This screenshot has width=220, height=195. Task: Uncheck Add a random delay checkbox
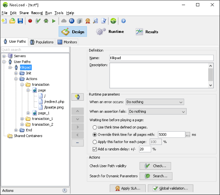pos(95,149)
